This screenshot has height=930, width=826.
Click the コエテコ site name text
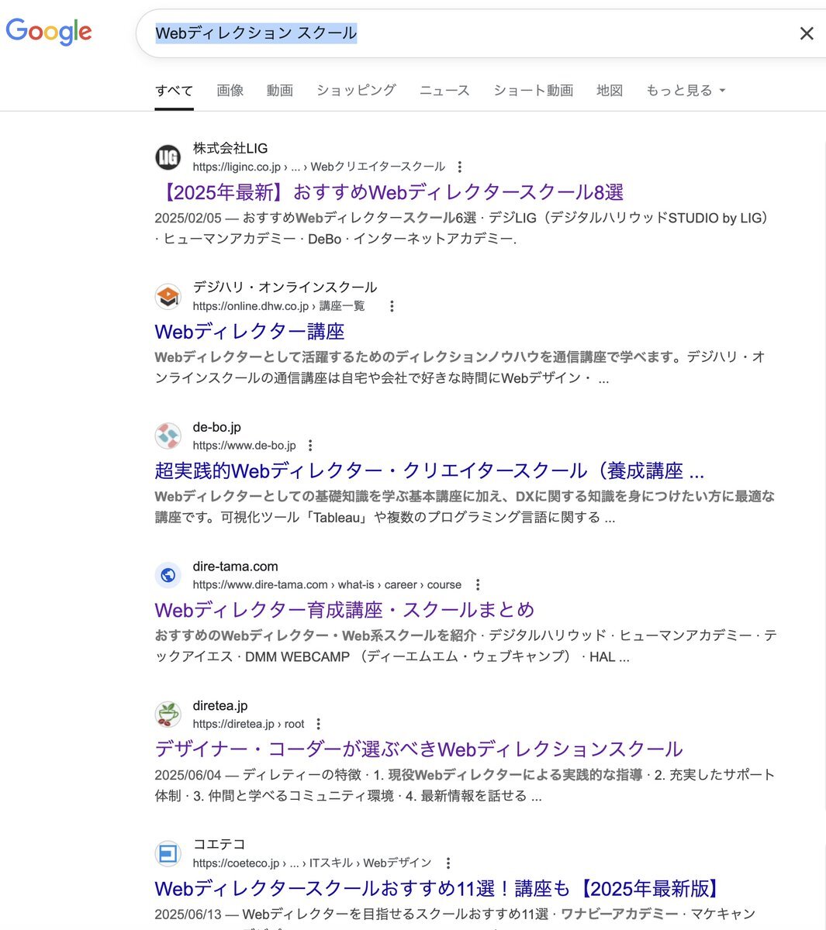219,845
